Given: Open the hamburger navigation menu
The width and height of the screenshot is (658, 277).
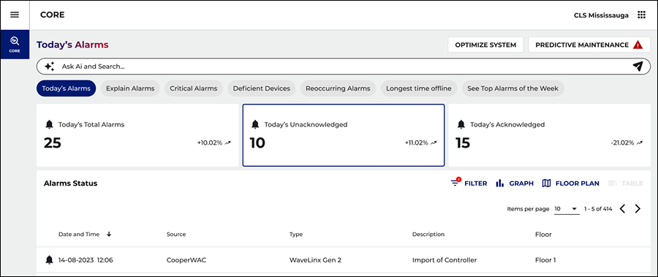Looking at the screenshot, I should (15, 15).
